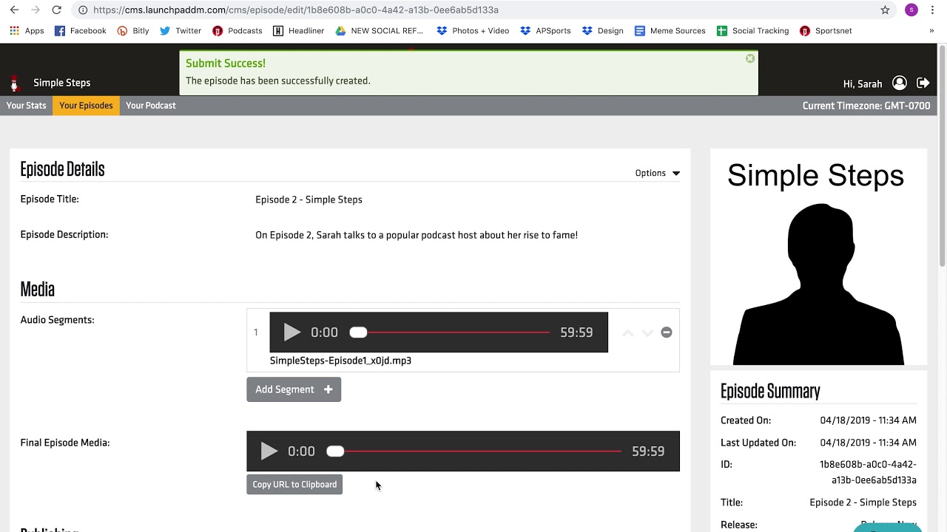Open the Facebook bookmark
Viewport: 947px width, 532px height.
81,31
